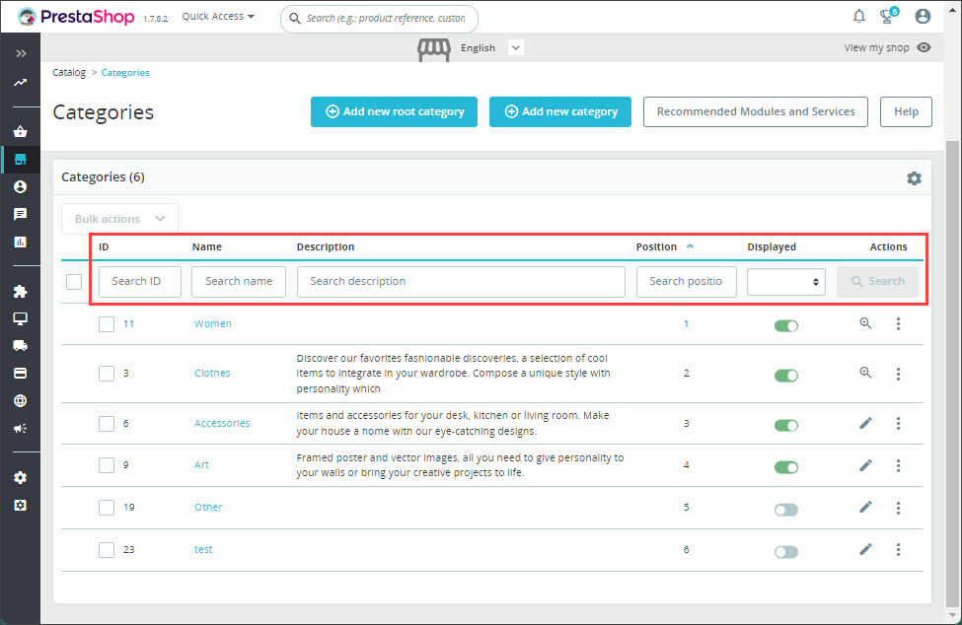Click the PrestaShop logo

tap(76, 17)
